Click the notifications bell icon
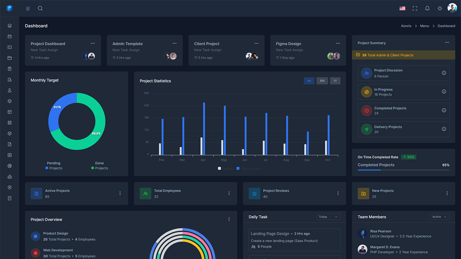 (x=427, y=8)
